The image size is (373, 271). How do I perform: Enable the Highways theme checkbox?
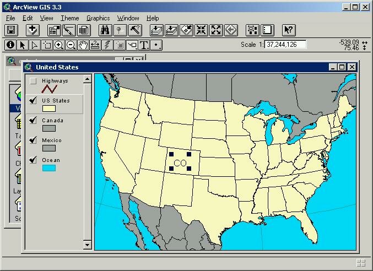33,81
